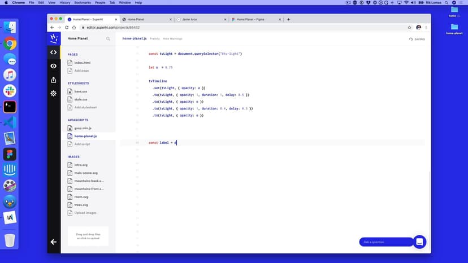Viewport: 468px width, 263px height.
Task: Open style.css in the file list
Action: [x=80, y=99]
